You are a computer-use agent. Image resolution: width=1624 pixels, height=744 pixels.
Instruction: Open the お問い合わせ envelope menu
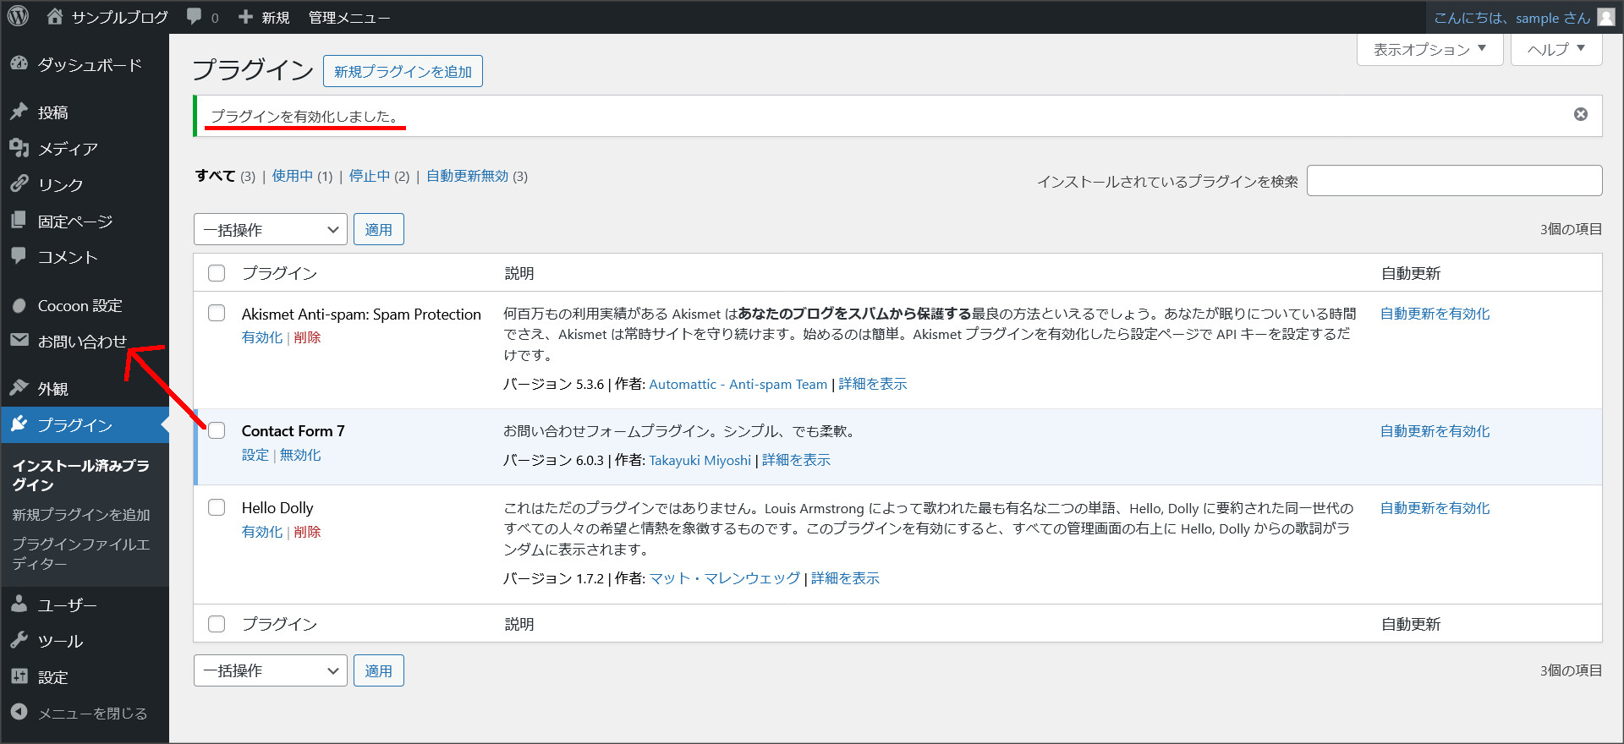click(x=19, y=341)
